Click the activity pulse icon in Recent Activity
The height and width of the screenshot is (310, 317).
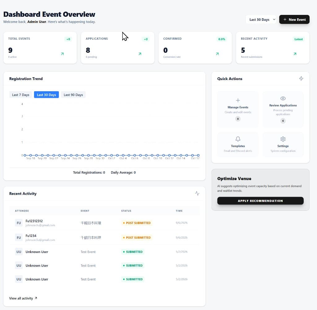pos(197,193)
